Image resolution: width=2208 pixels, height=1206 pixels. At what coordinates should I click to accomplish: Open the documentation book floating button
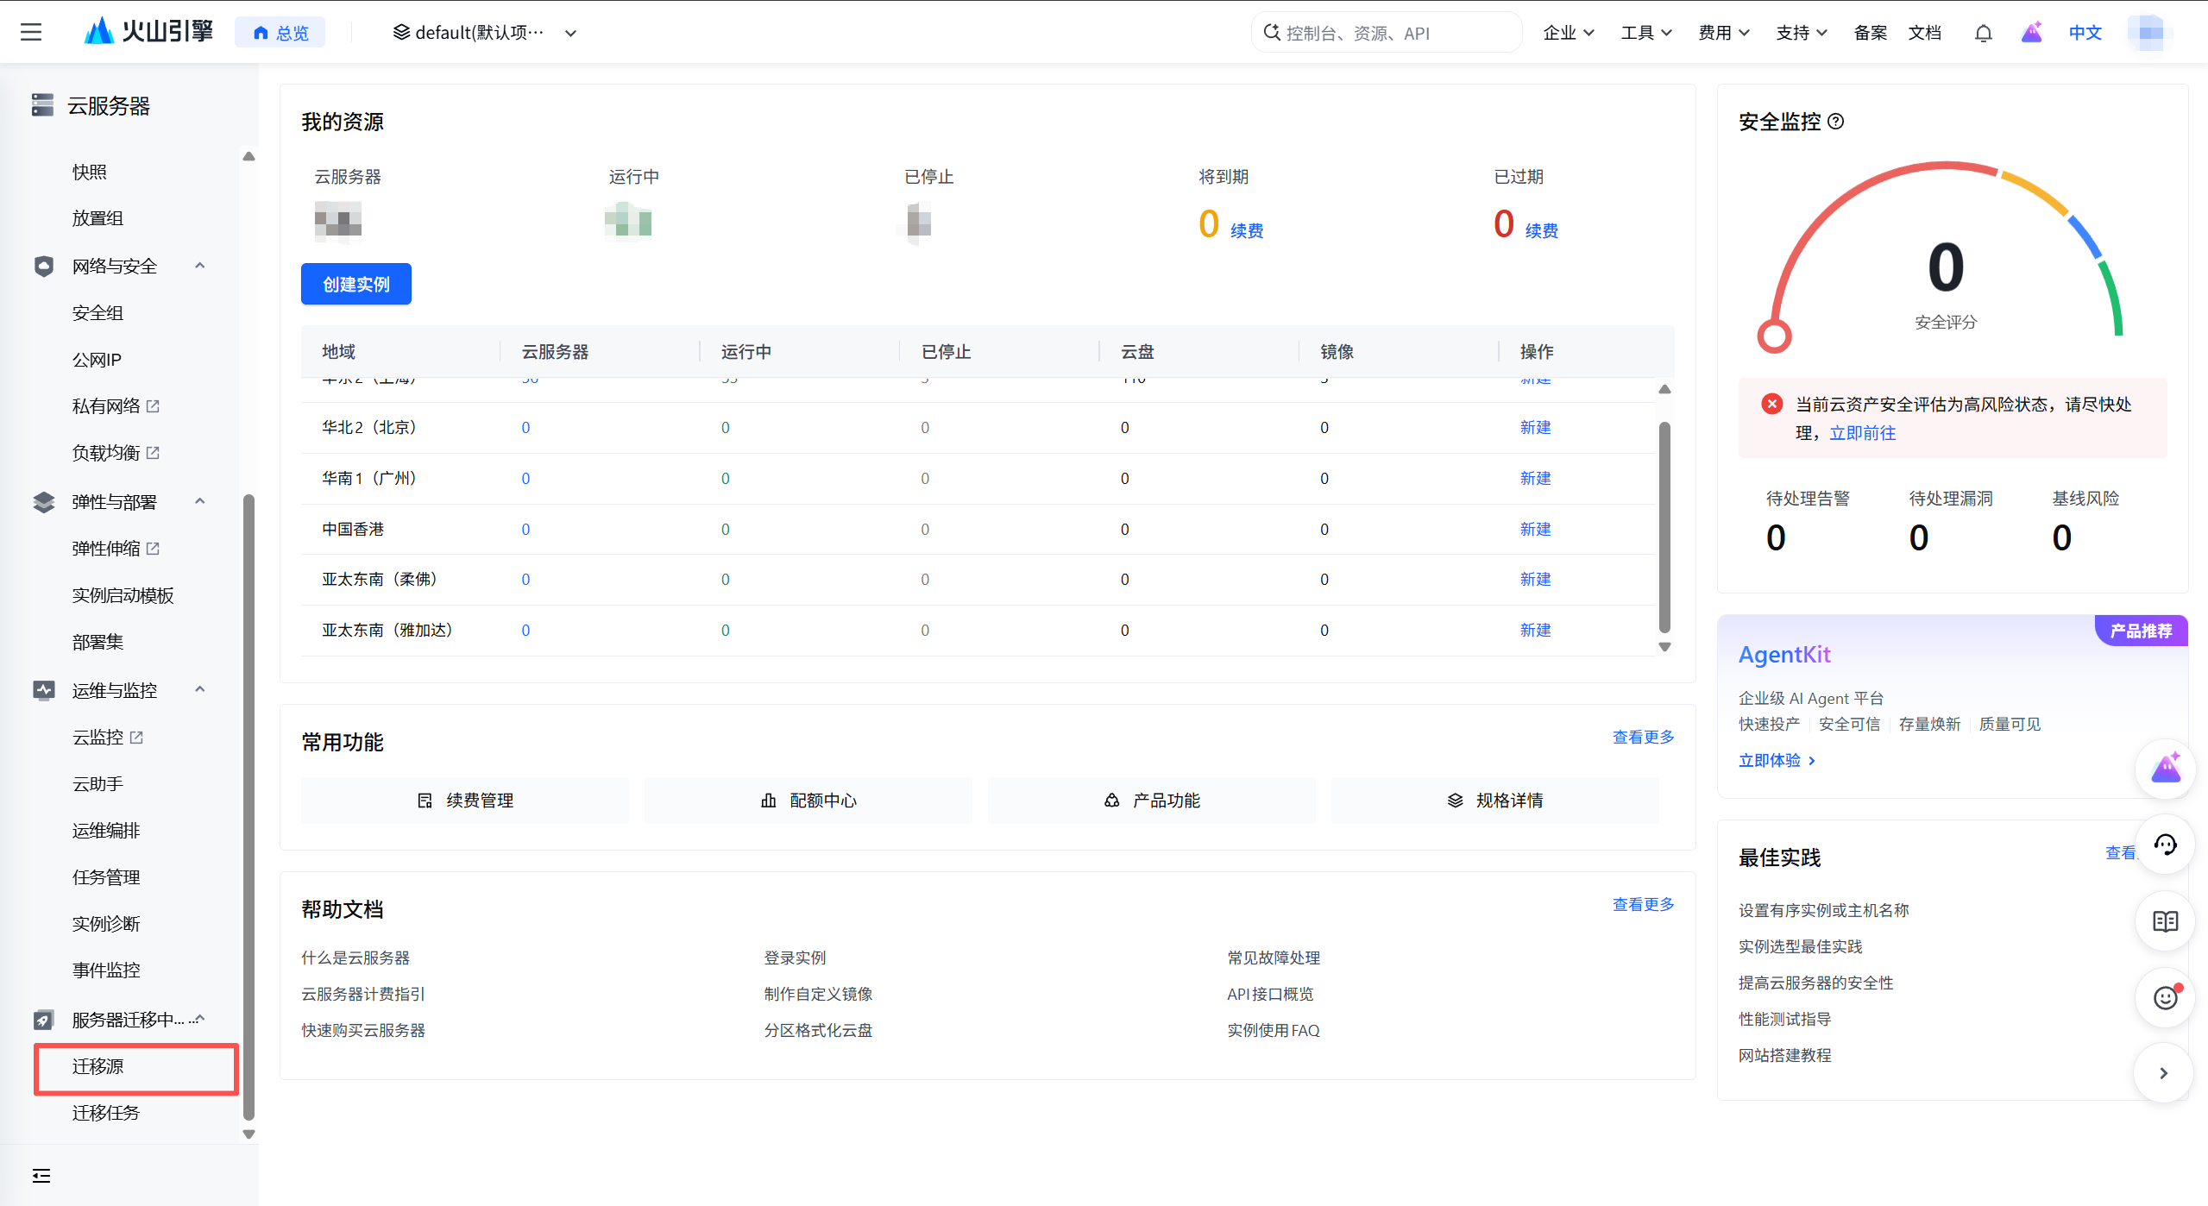tap(2165, 921)
